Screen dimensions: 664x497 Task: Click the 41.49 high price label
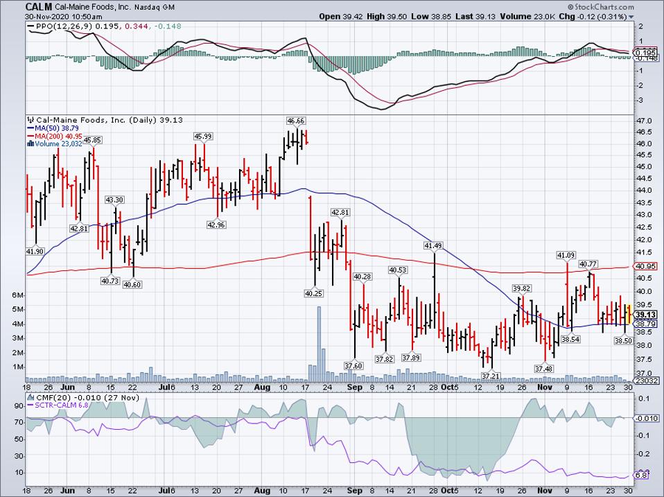pyautogui.click(x=433, y=246)
